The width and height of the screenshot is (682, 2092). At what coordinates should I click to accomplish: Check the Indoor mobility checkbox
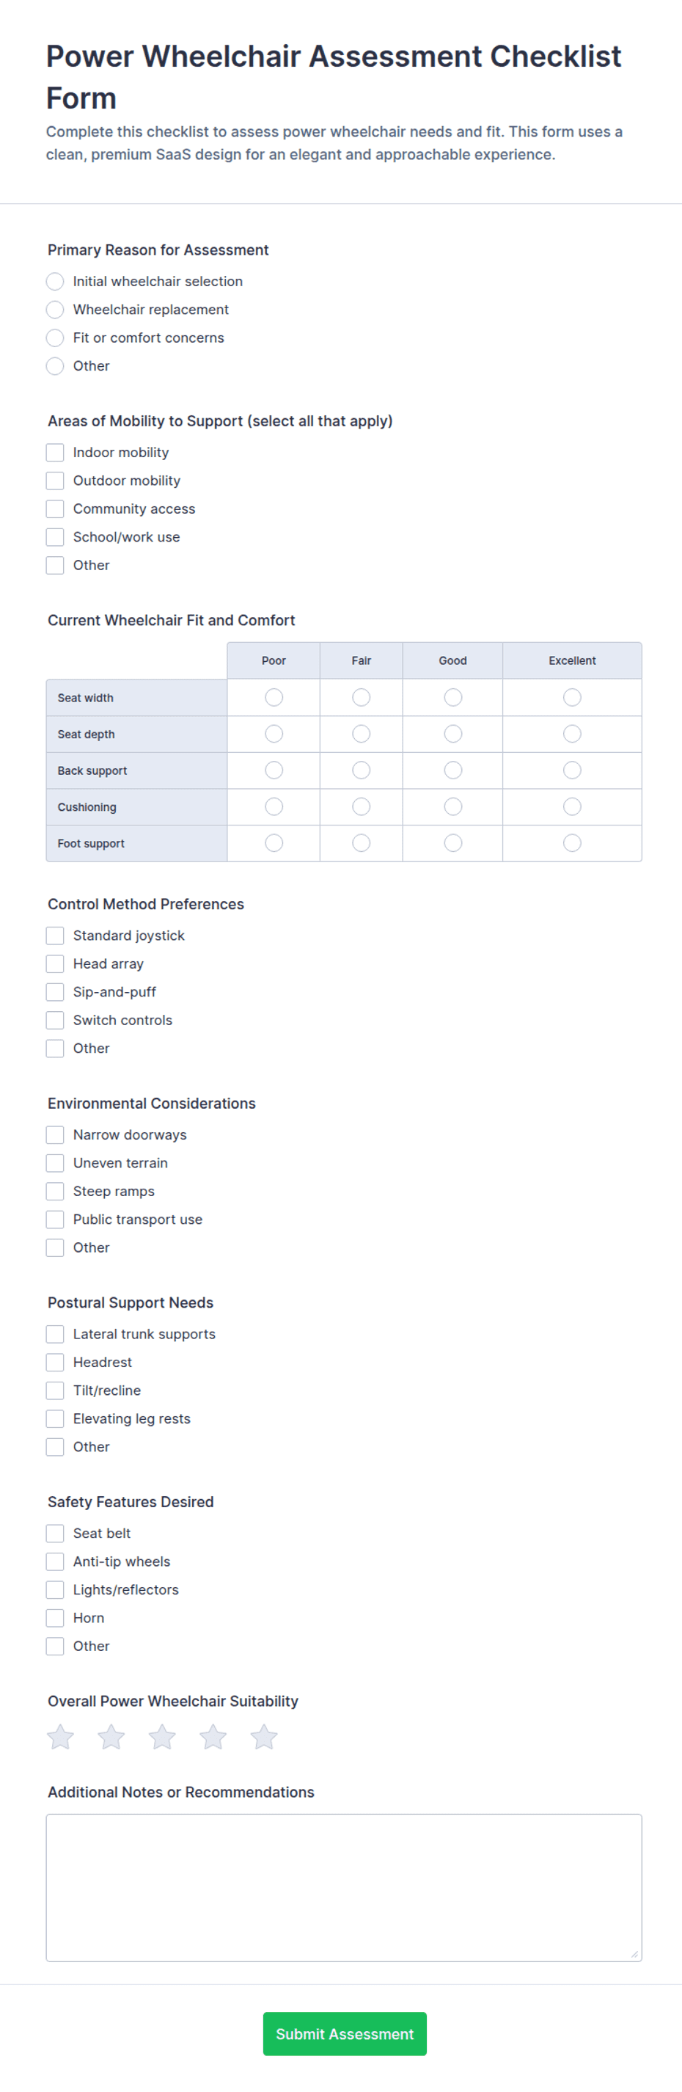55,452
